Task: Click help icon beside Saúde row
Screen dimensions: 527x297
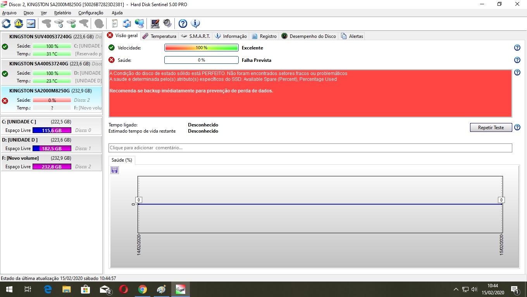Action: point(517,60)
